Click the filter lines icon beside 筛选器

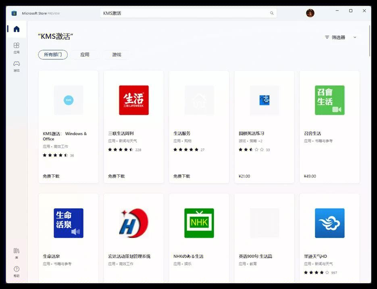coord(327,37)
